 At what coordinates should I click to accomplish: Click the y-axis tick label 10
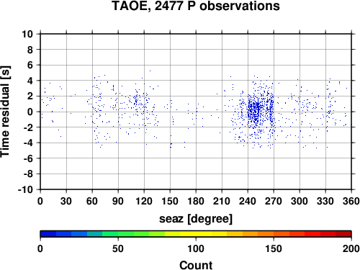tap(27, 34)
